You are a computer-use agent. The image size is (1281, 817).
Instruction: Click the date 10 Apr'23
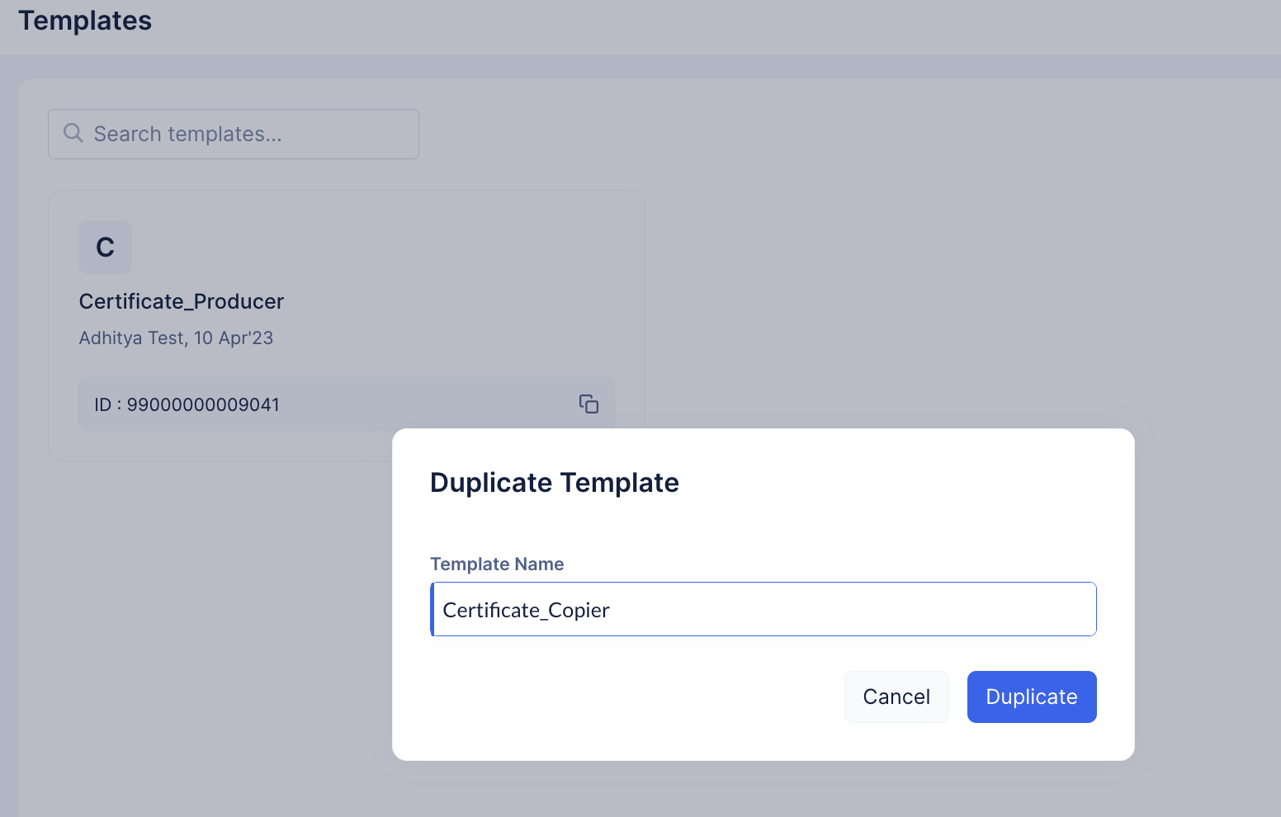coord(234,338)
